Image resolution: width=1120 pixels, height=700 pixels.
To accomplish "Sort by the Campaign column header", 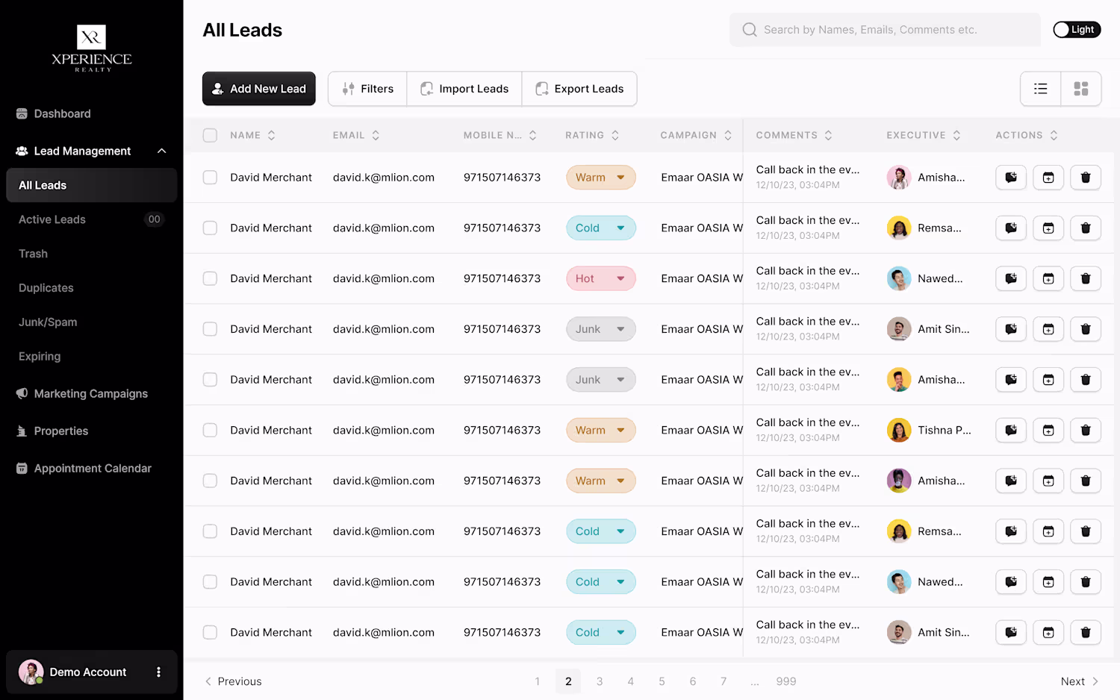I will tap(696, 135).
